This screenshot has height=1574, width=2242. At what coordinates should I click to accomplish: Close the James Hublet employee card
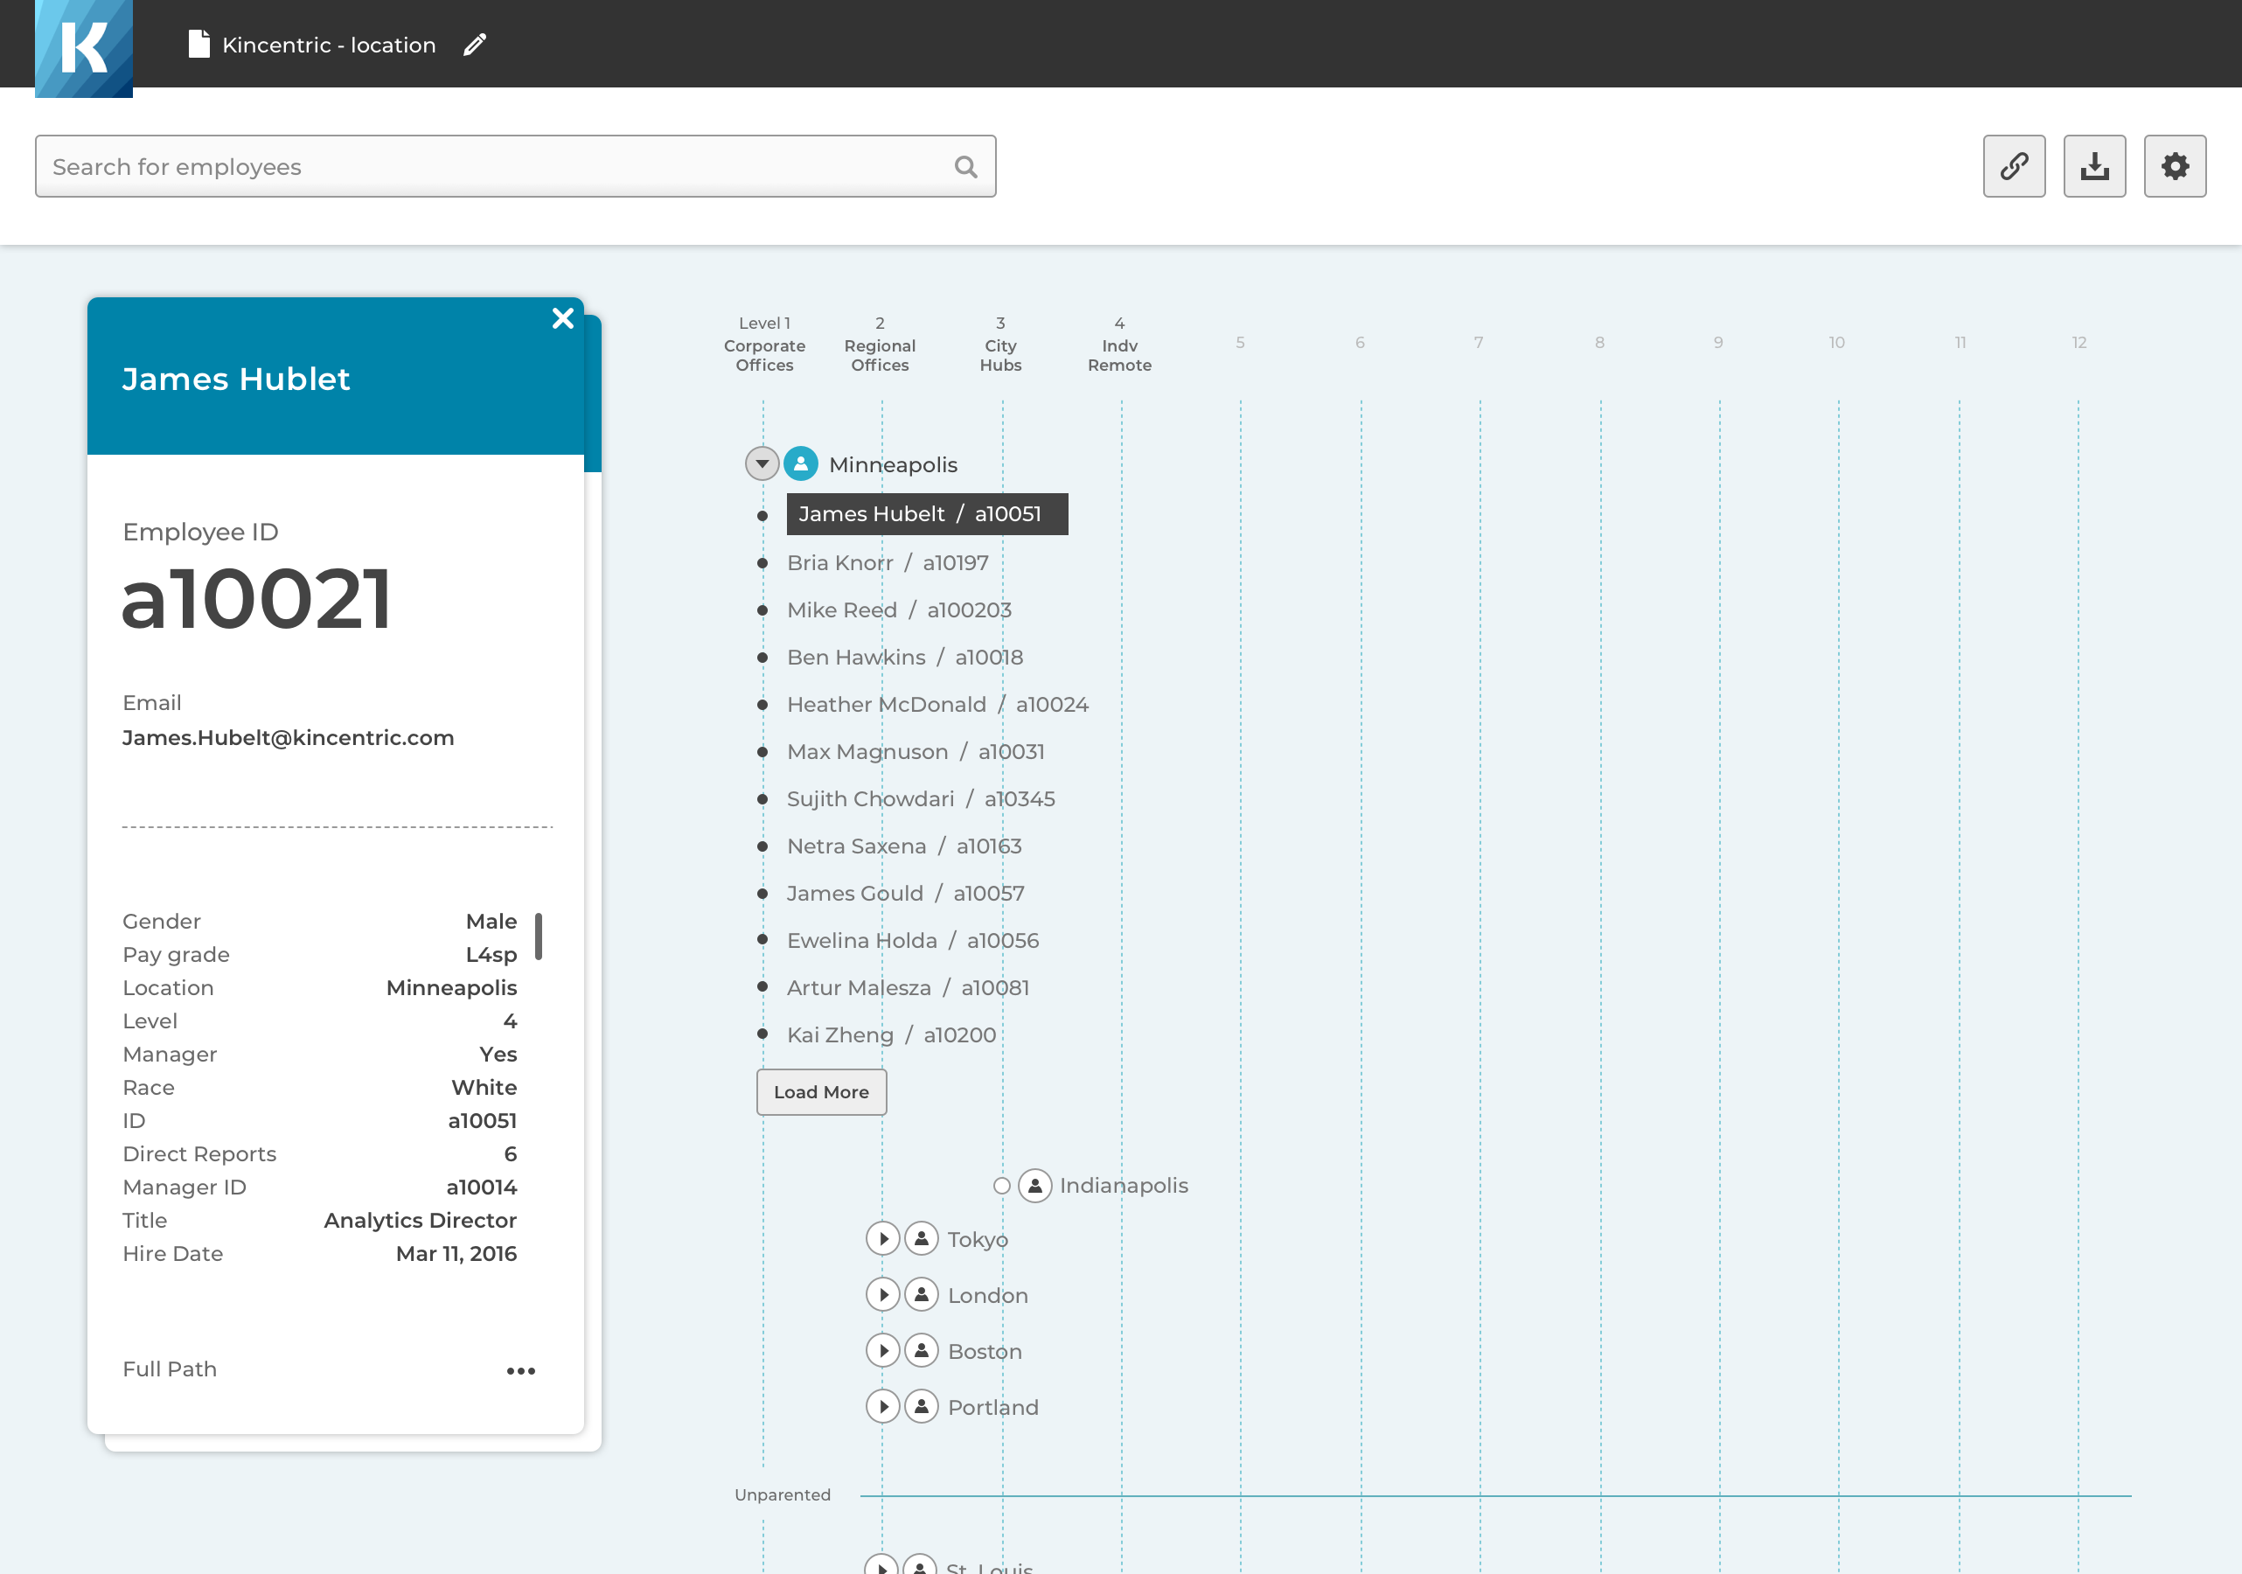click(562, 318)
